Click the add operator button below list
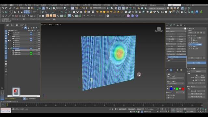This screenshot has width=208, height=117. (x=195, y=58)
